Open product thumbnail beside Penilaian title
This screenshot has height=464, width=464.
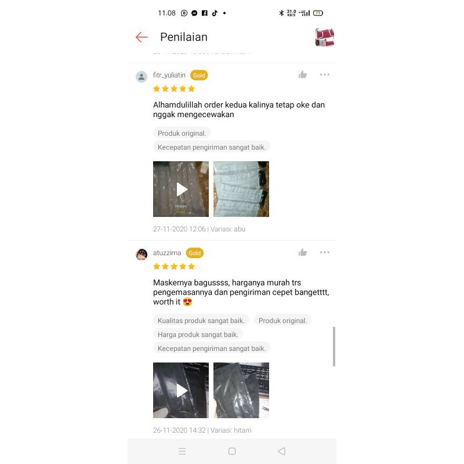(x=325, y=37)
